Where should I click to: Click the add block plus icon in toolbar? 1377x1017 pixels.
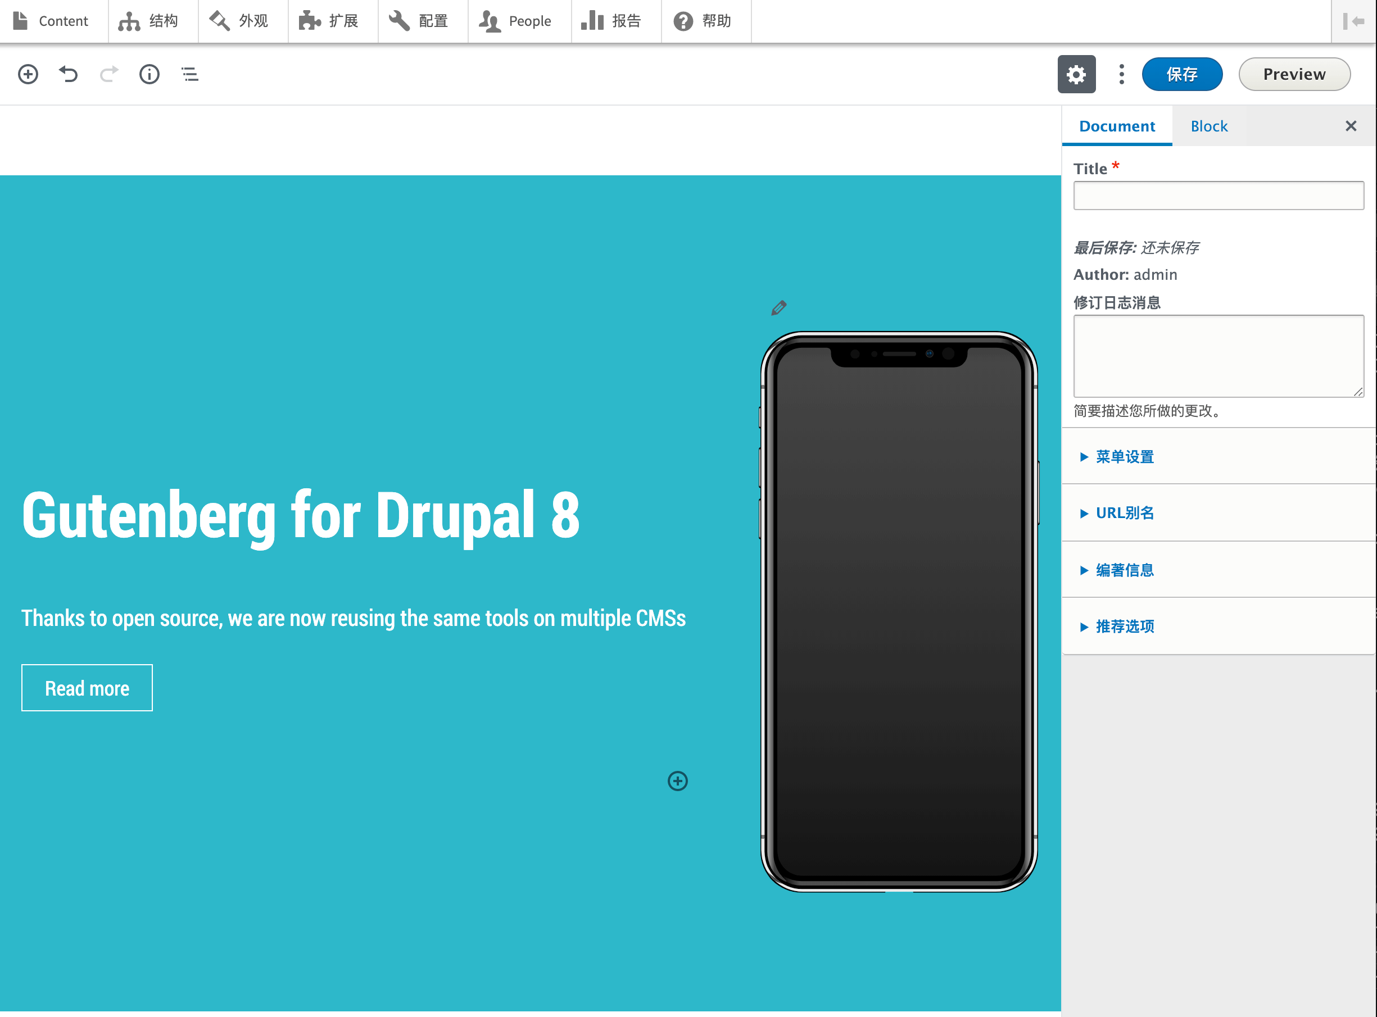point(28,75)
